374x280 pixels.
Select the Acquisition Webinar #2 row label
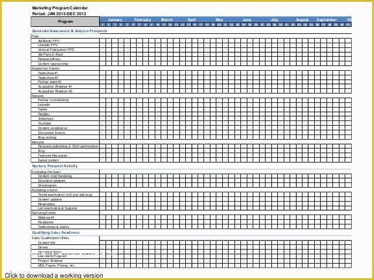coord(55,91)
